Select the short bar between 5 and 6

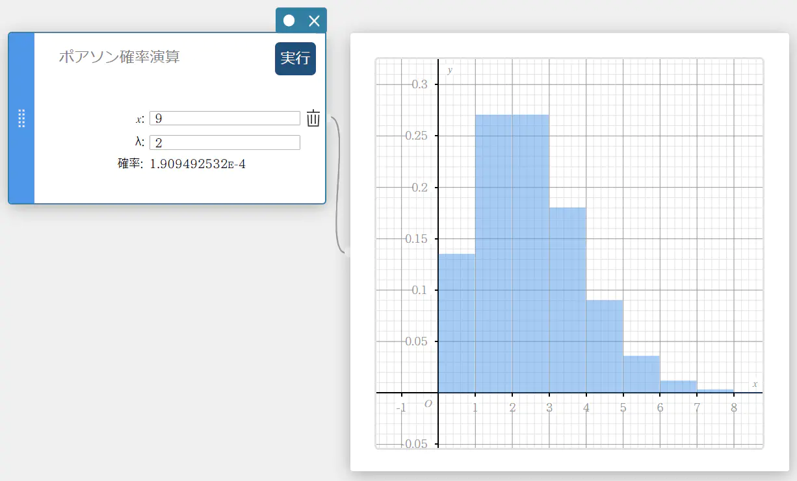point(641,375)
